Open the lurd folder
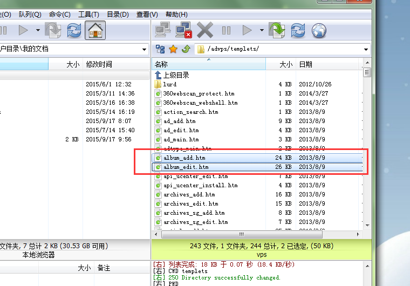Screen dimensions: 410x286 pos(169,84)
